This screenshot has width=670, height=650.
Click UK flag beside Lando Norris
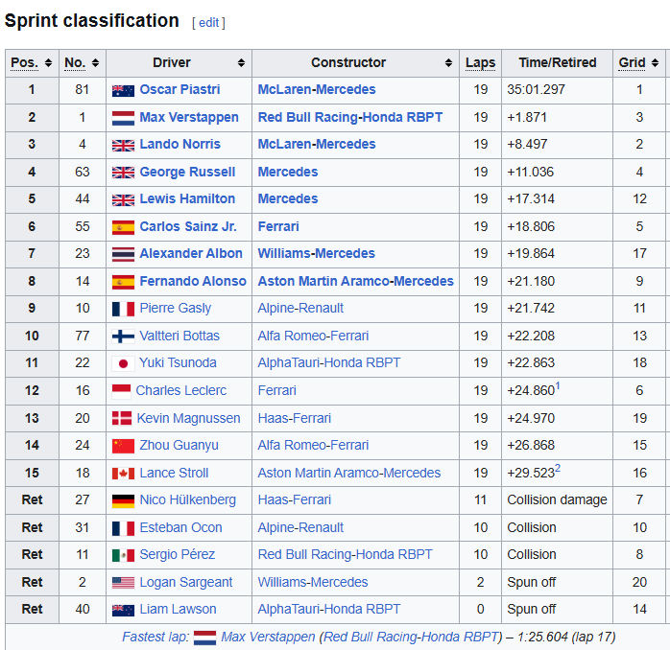click(x=123, y=146)
